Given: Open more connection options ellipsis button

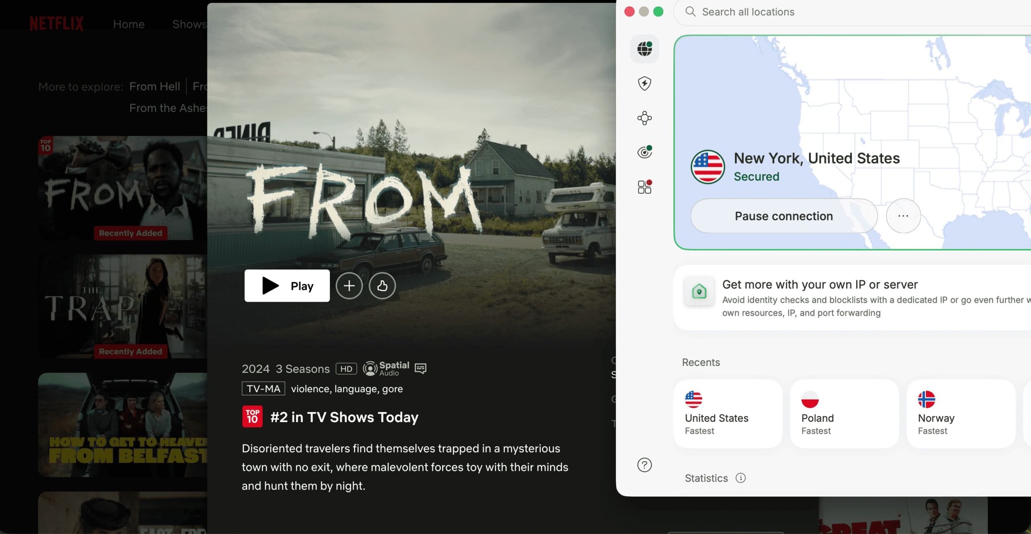Looking at the screenshot, I should click(903, 216).
